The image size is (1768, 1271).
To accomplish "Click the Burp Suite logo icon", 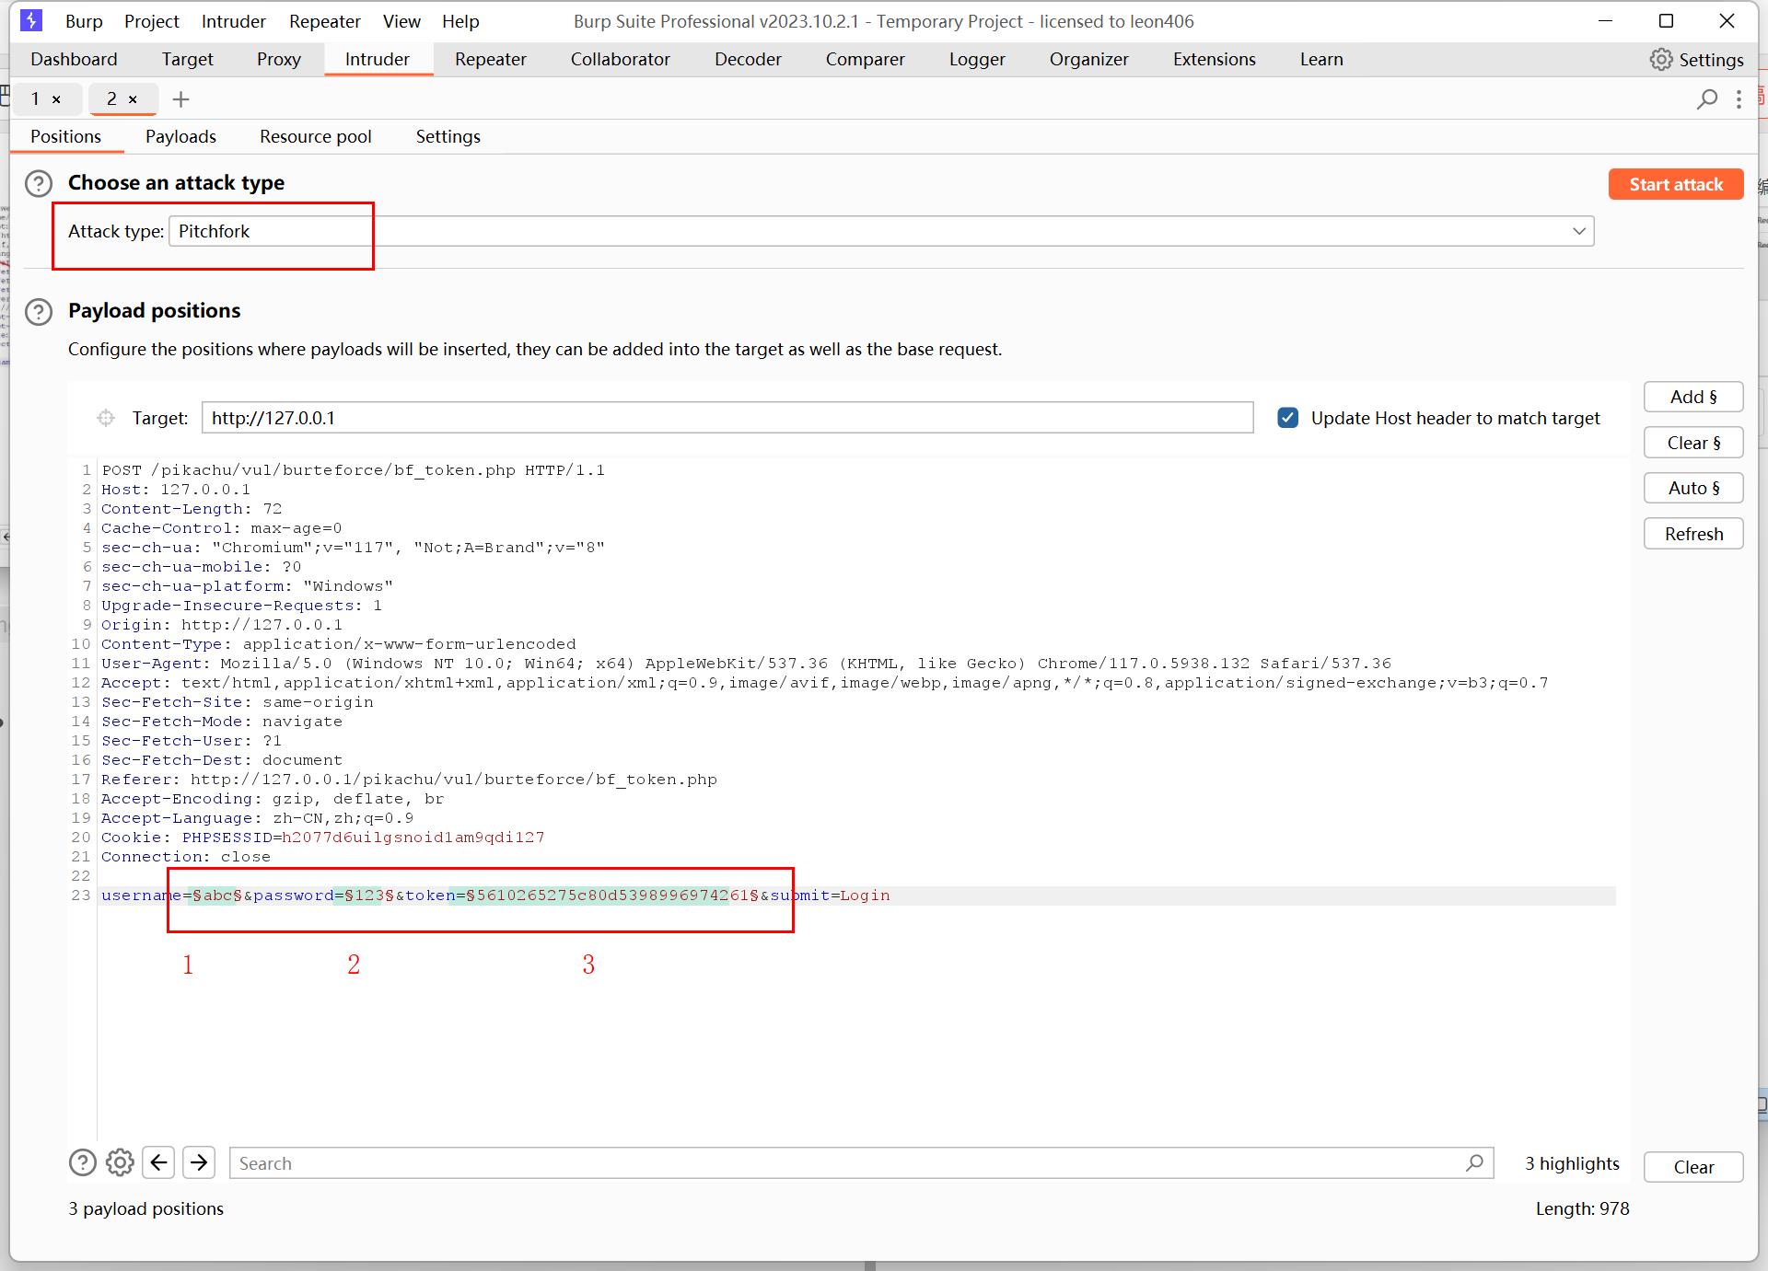I will tap(31, 20).
